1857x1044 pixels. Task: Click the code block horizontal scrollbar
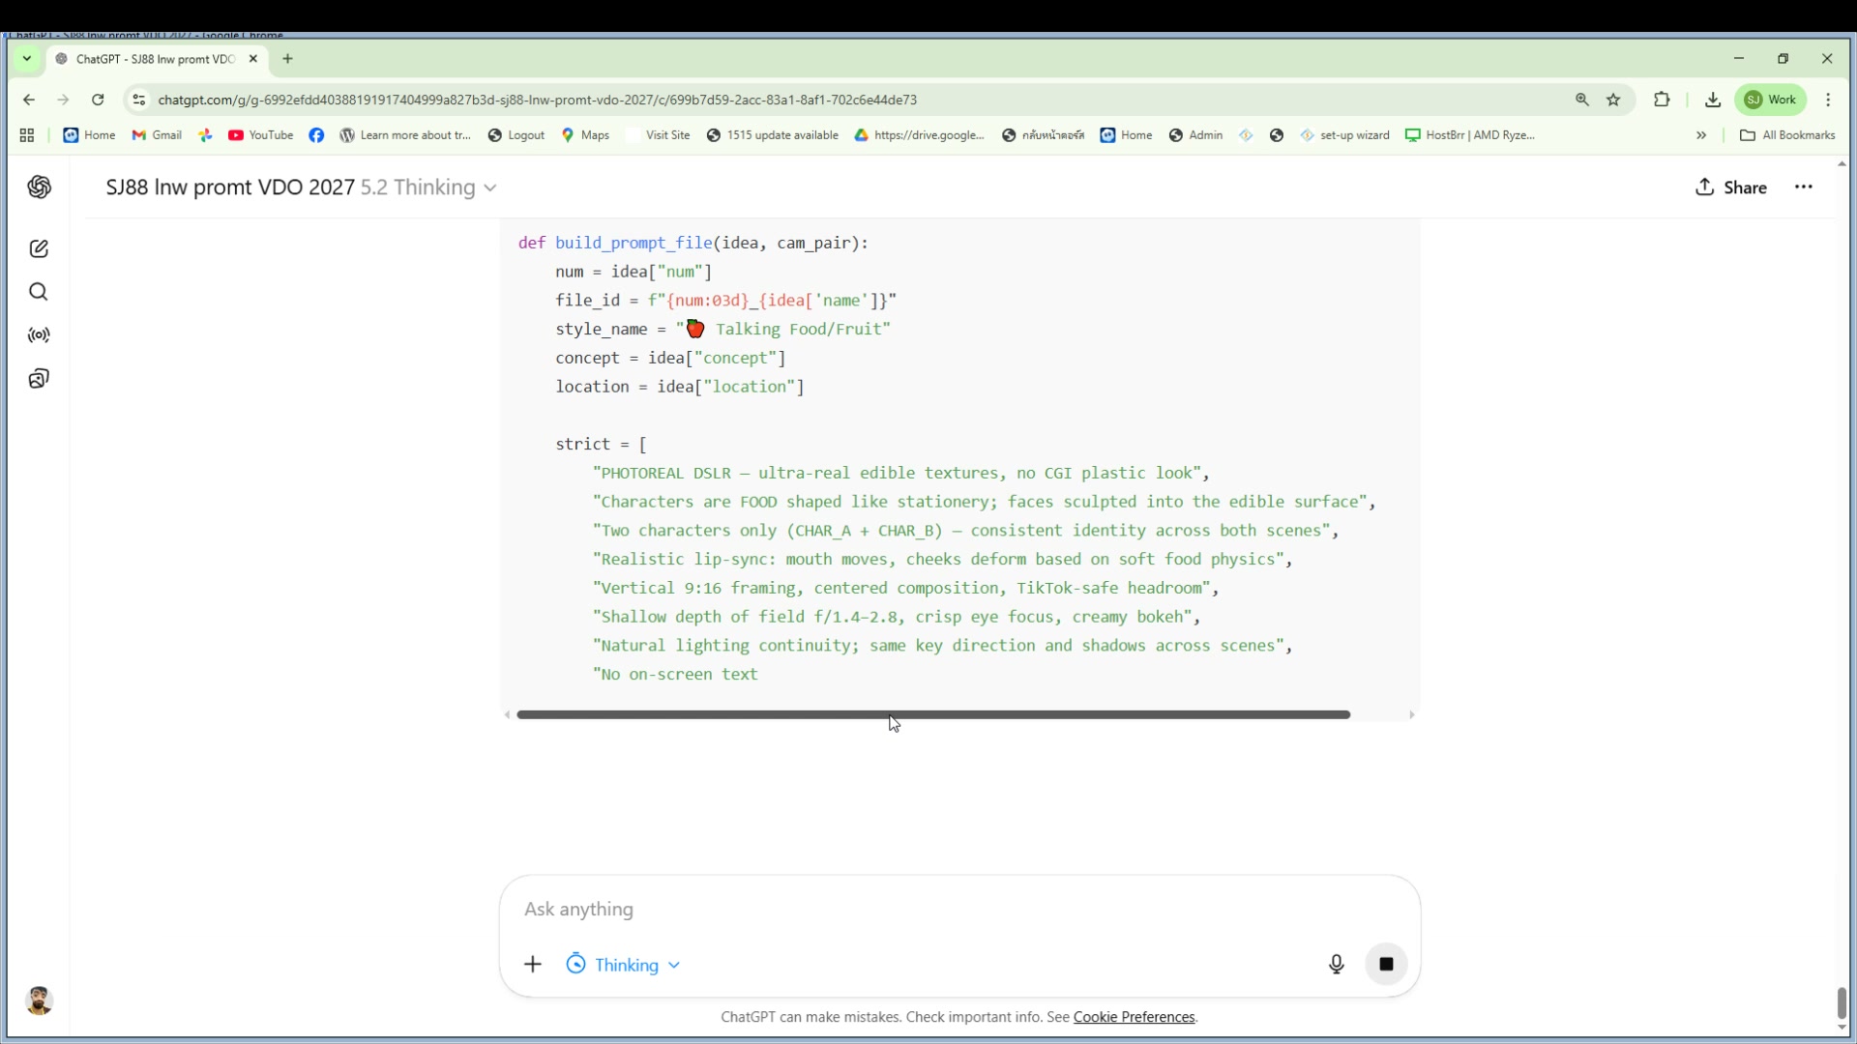pos(932,714)
